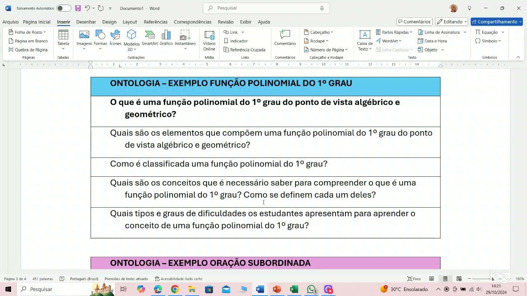
Task: Switch to the Layout tab
Action: tap(130, 22)
